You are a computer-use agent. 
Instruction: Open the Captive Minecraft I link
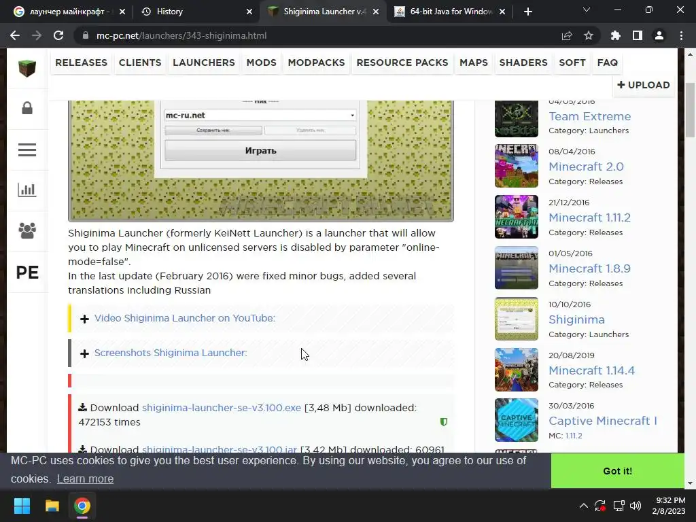pos(602,421)
